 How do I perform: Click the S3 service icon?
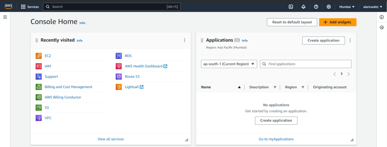click(x=39, y=108)
